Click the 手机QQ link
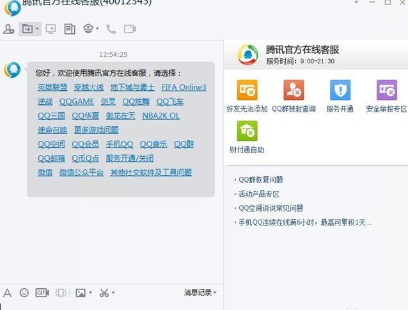Image resolution: width=408 pixels, height=310 pixels. [x=120, y=144]
